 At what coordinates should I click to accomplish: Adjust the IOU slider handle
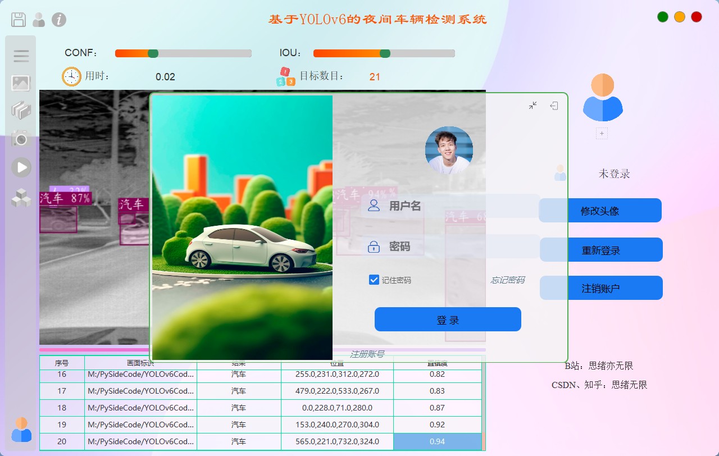pos(385,53)
